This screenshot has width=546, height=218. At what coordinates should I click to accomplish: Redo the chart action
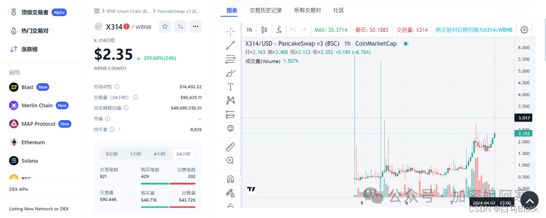point(304,30)
